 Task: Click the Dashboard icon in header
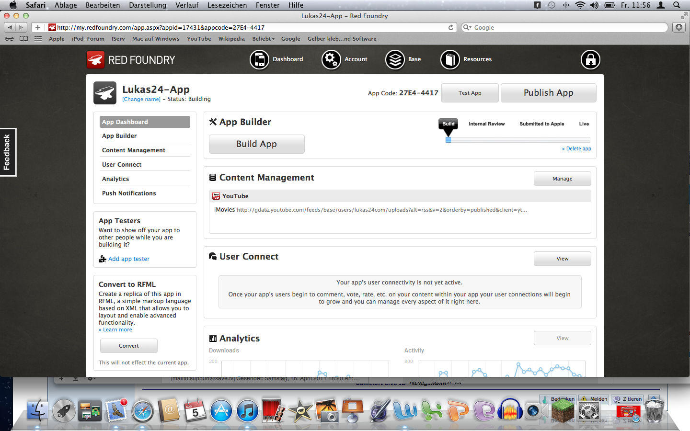point(259,60)
